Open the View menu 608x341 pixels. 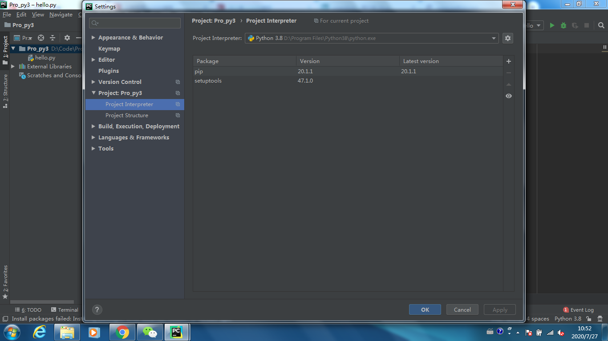click(38, 15)
